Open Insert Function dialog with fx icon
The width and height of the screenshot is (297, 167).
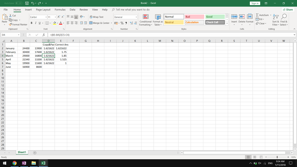(44, 35)
